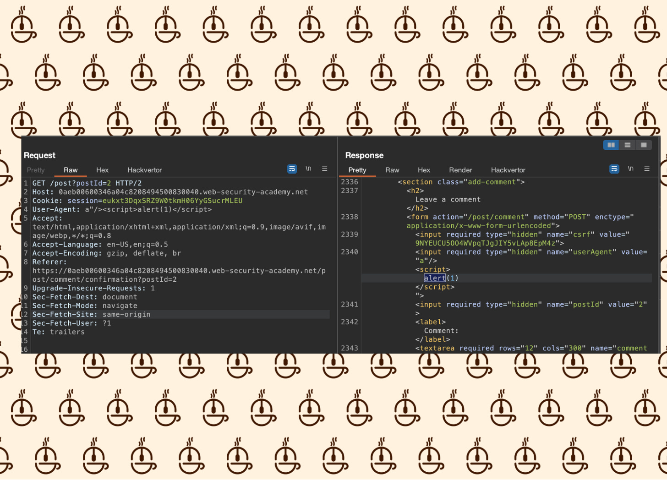The height and width of the screenshot is (480, 667).
Task: Switch to Request Raw tab
Action: coord(71,170)
